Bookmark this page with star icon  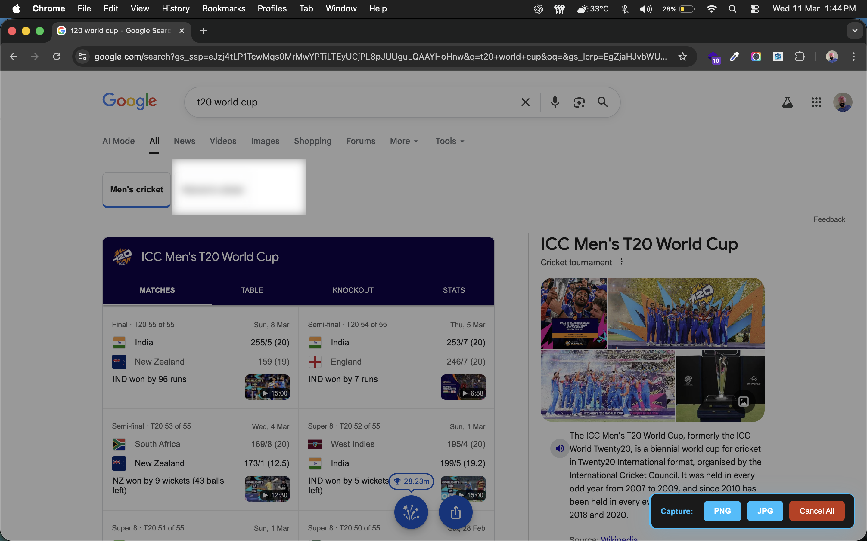[682, 57]
